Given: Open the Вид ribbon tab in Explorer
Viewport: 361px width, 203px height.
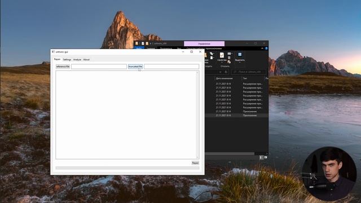Looking at the screenshot, I should pyautogui.click(x=179, y=48).
